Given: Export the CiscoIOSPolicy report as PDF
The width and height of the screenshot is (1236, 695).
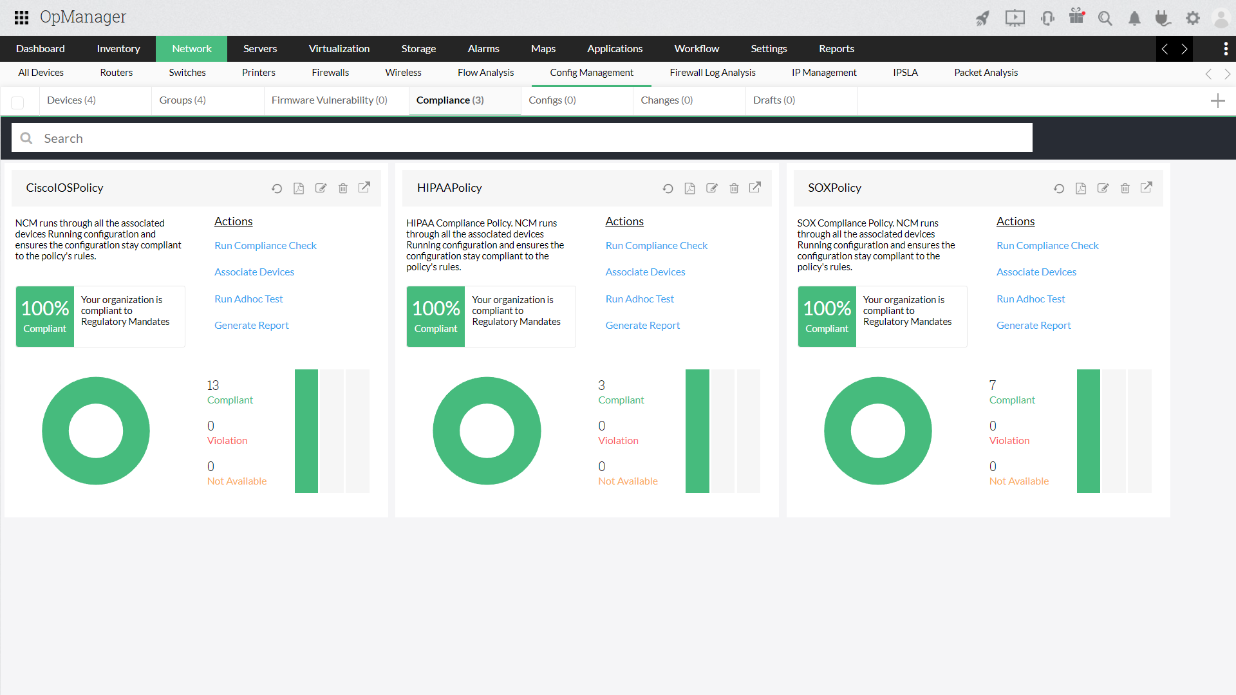Looking at the screenshot, I should [299, 188].
